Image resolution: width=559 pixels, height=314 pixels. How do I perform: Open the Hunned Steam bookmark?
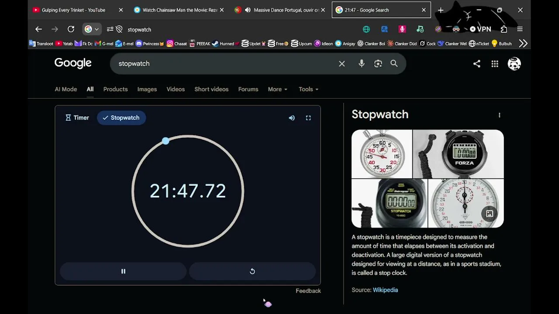(x=226, y=44)
